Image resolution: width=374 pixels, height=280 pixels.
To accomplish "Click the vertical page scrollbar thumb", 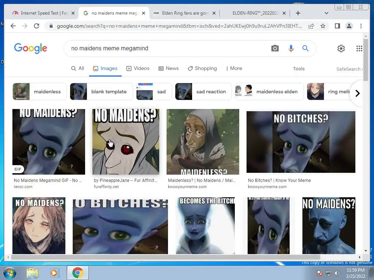I will point(366,59).
